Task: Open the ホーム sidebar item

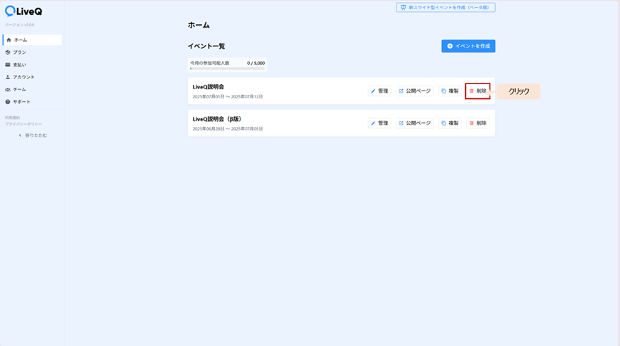Action: [32, 40]
